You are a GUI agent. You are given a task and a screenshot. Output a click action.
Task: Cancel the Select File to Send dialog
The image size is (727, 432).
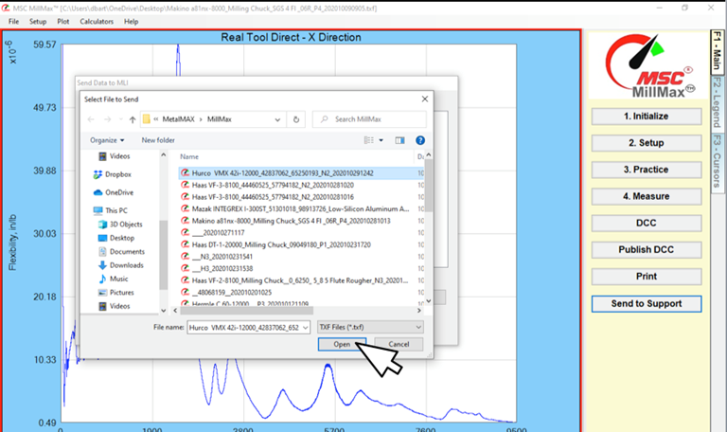(399, 344)
